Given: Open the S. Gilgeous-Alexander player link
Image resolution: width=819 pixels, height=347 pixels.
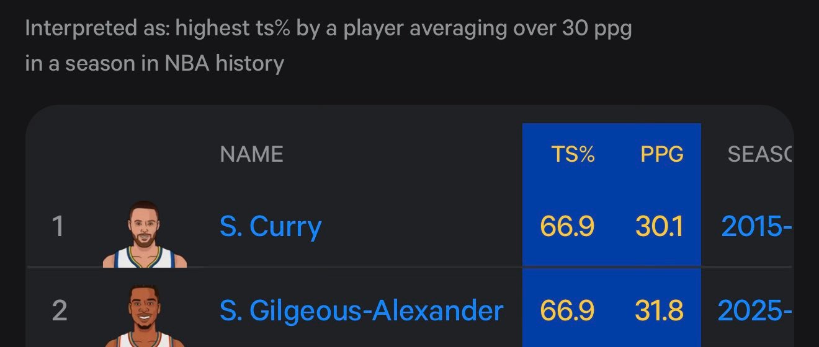Looking at the screenshot, I should [x=361, y=310].
